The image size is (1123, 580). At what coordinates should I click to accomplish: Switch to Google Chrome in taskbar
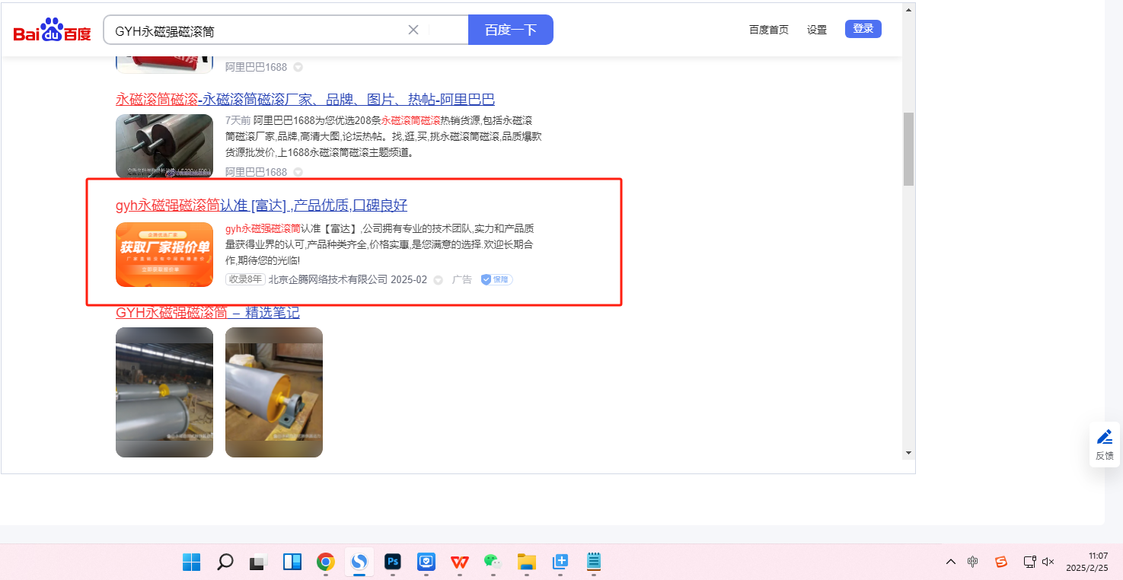(326, 562)
